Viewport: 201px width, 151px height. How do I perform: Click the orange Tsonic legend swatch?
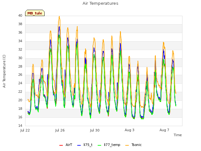(127, 145)
